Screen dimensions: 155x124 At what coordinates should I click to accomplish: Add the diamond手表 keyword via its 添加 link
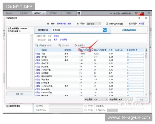(37, 92)
